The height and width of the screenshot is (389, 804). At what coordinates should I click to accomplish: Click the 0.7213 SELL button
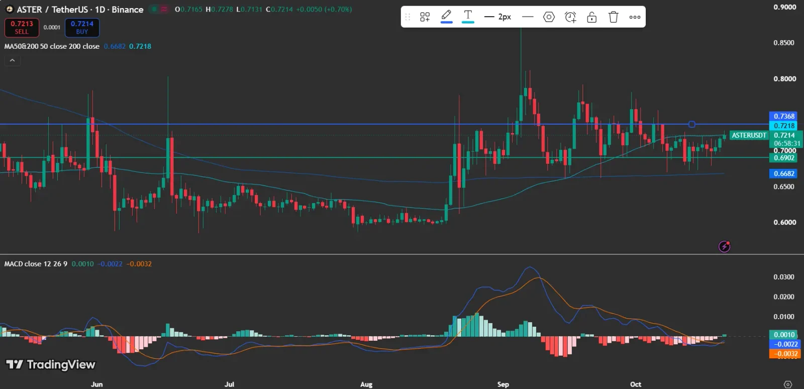coord(22,28)
